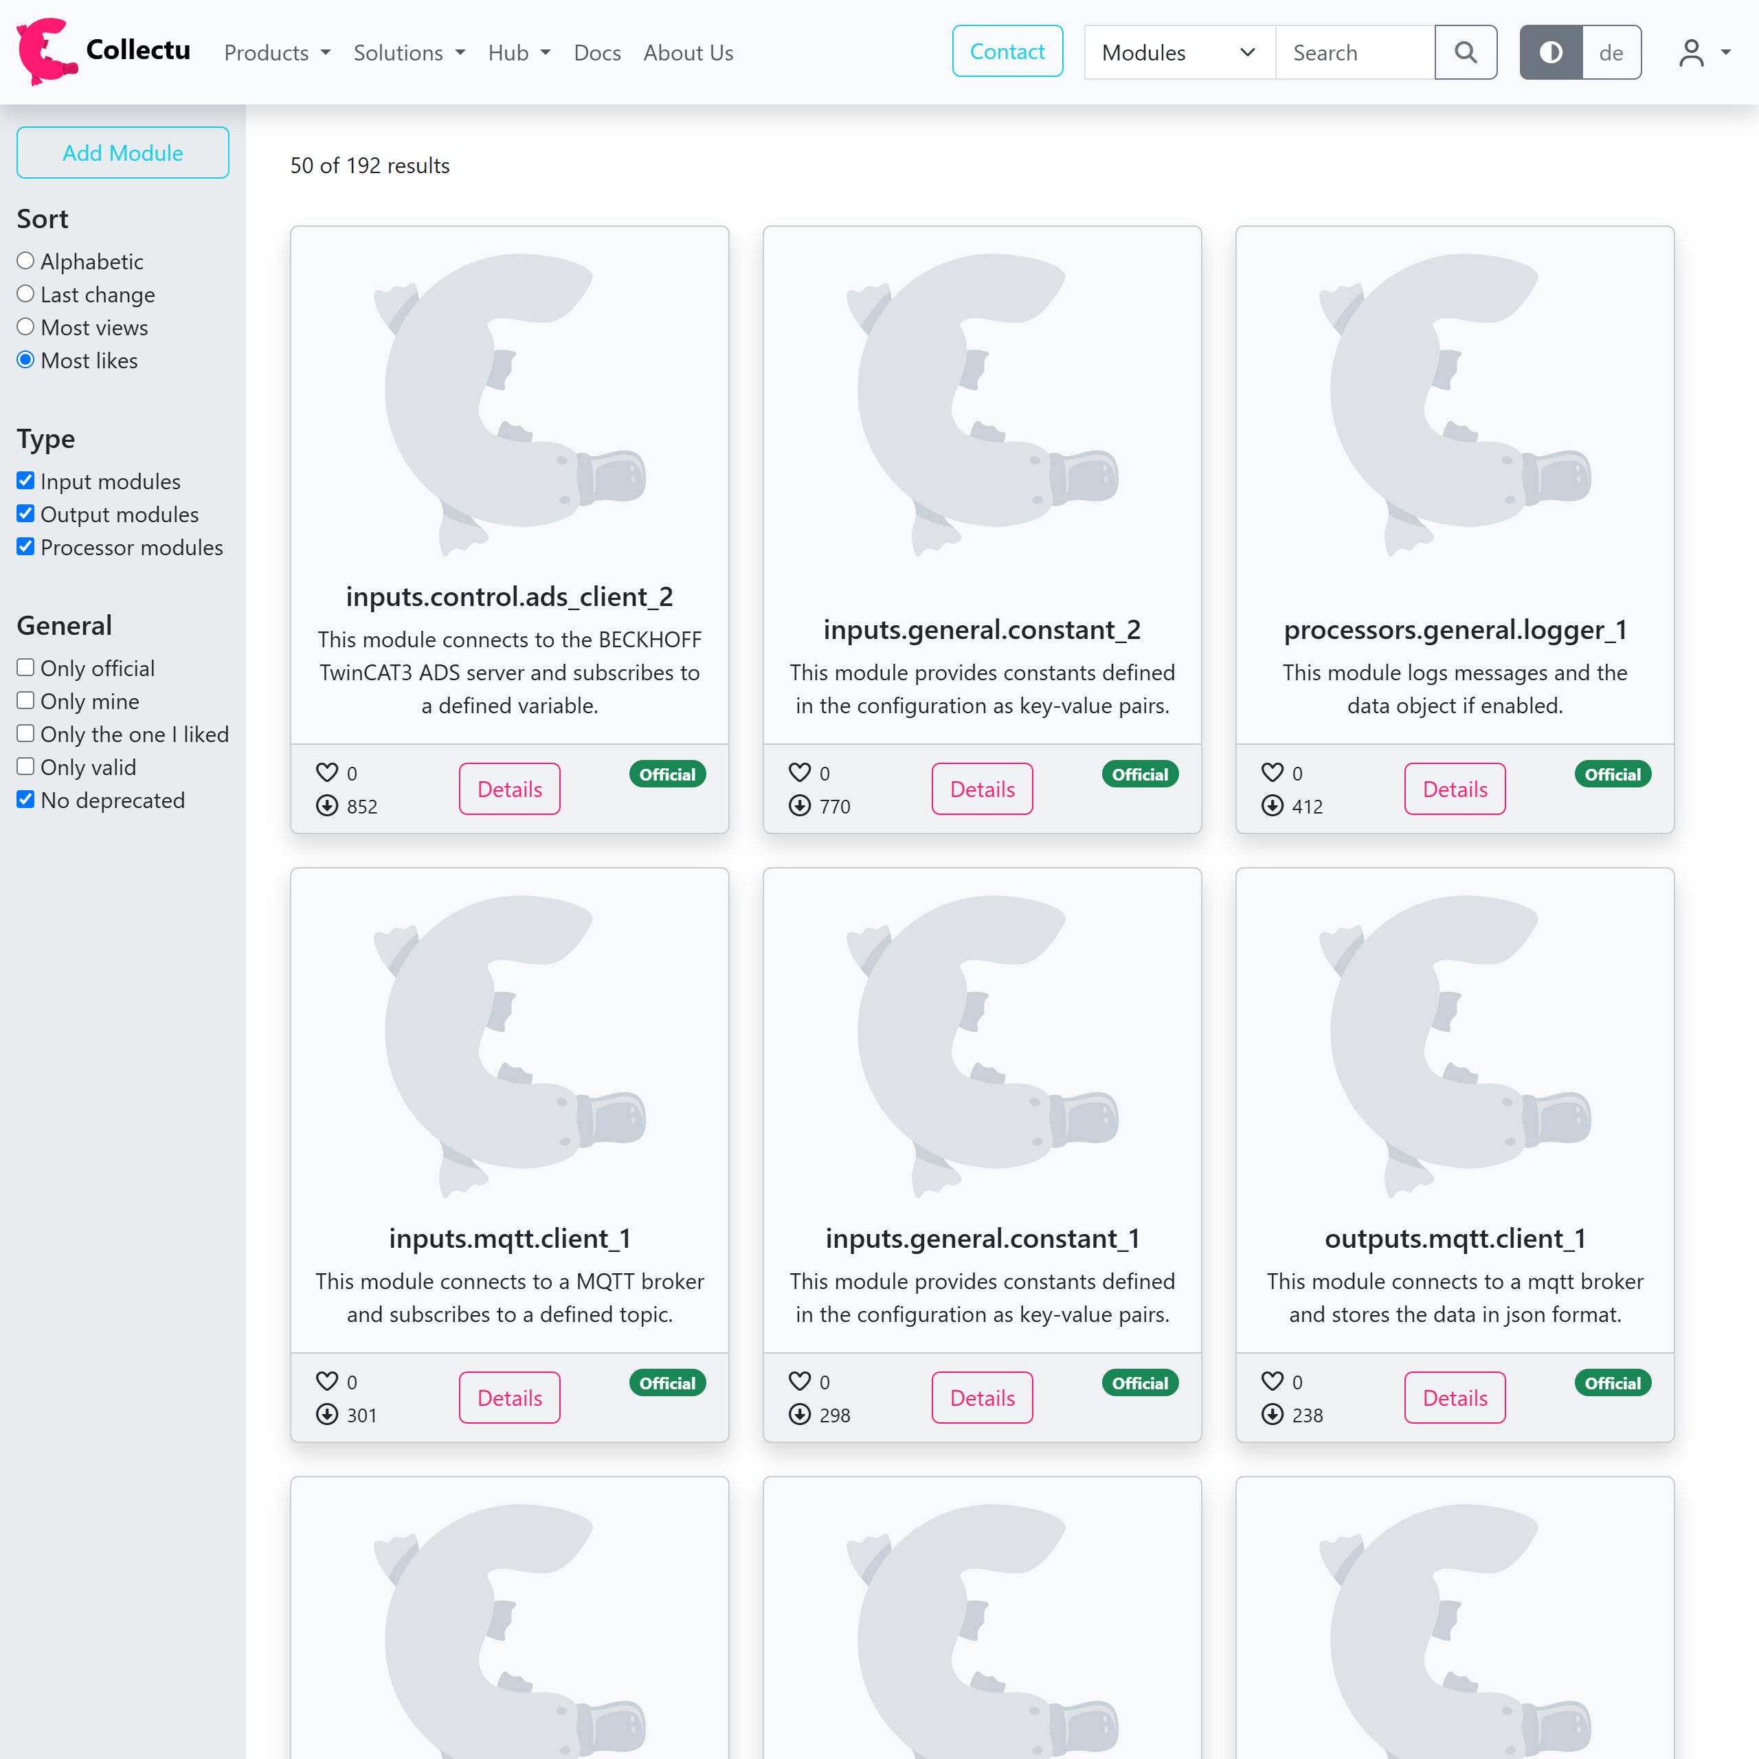Open the Docs page
The width and height of the screenshot is (1759, 1759).
click(x=597, y=53)
